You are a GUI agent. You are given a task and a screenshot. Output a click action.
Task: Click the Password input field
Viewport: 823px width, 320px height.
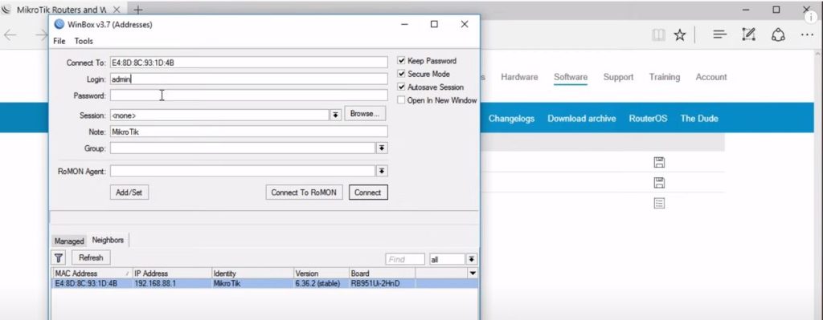point(249,95)
